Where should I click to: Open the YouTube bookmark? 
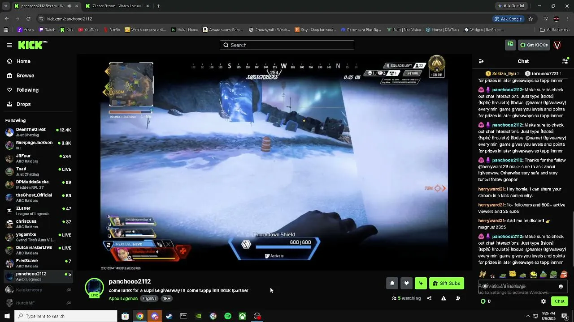coord(88,30)
